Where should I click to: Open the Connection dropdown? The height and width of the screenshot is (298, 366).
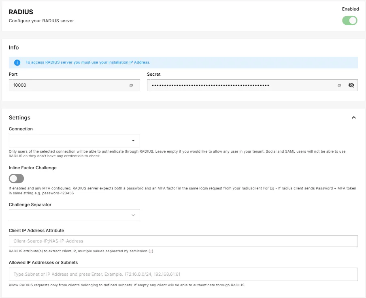74,140
